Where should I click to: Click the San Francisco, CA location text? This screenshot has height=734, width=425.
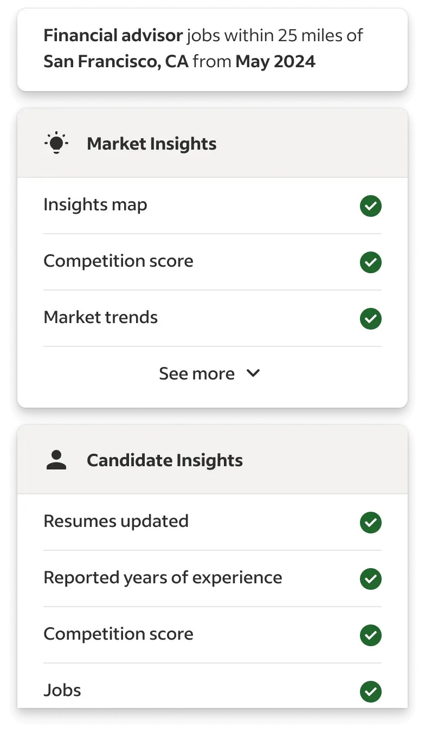pyautogui.click(x=116, y=61)
